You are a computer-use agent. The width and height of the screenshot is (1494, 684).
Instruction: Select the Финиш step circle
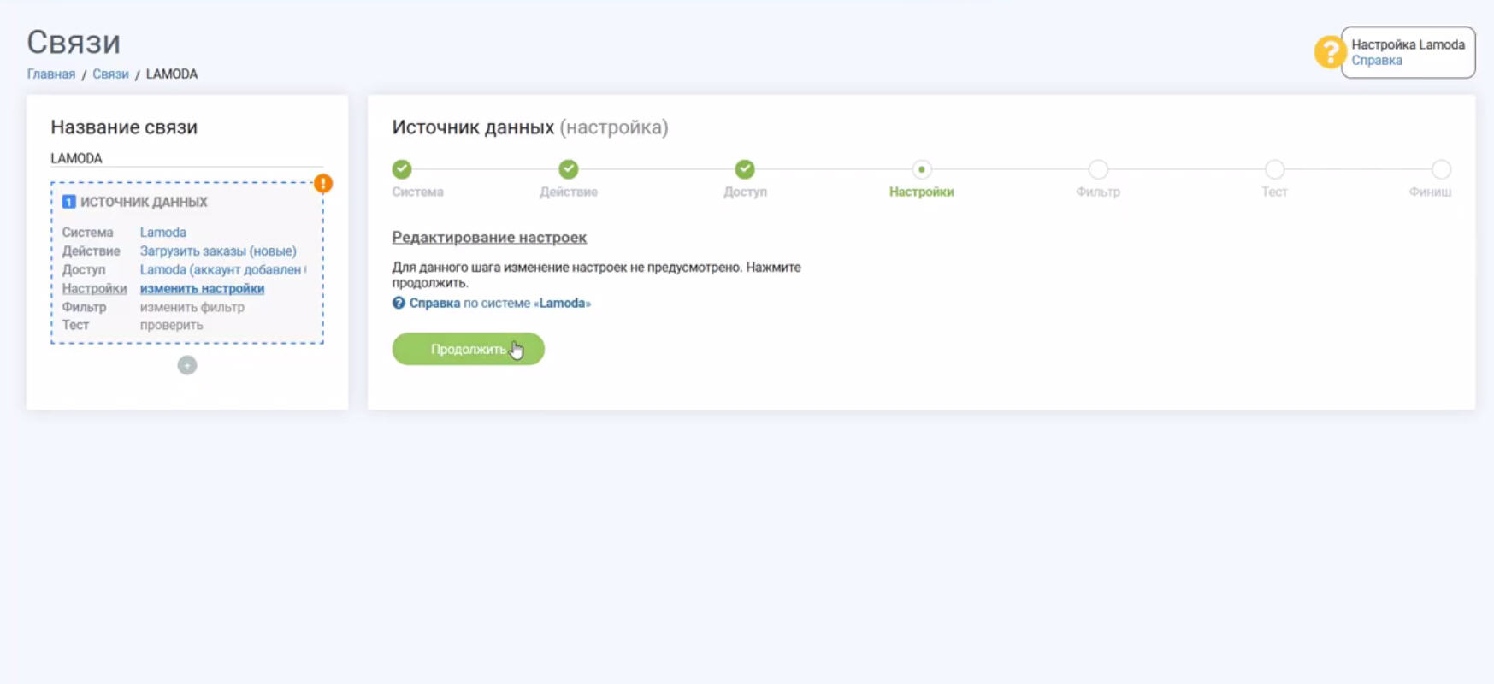click(1441, 169)
